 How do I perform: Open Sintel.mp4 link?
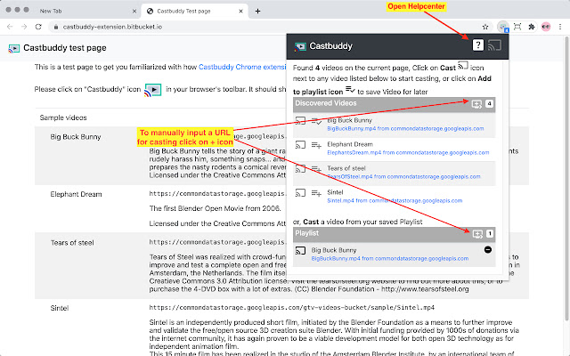click(x=395, y=200)
